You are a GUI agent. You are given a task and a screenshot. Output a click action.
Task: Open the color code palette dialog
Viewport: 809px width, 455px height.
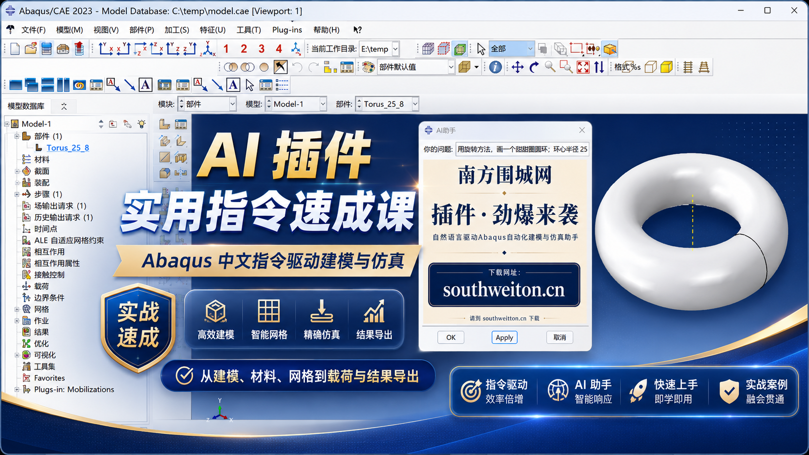coord(369,67)
